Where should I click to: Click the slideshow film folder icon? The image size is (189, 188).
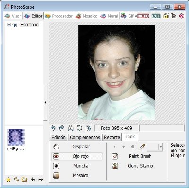(x=165, y=16)
